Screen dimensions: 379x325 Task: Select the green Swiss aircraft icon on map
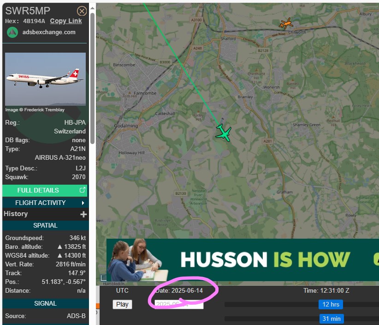[x=224, y=132]
